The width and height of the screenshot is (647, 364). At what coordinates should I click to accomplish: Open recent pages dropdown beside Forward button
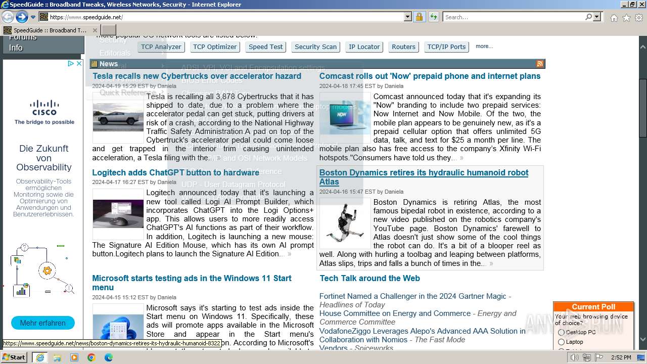33,17
